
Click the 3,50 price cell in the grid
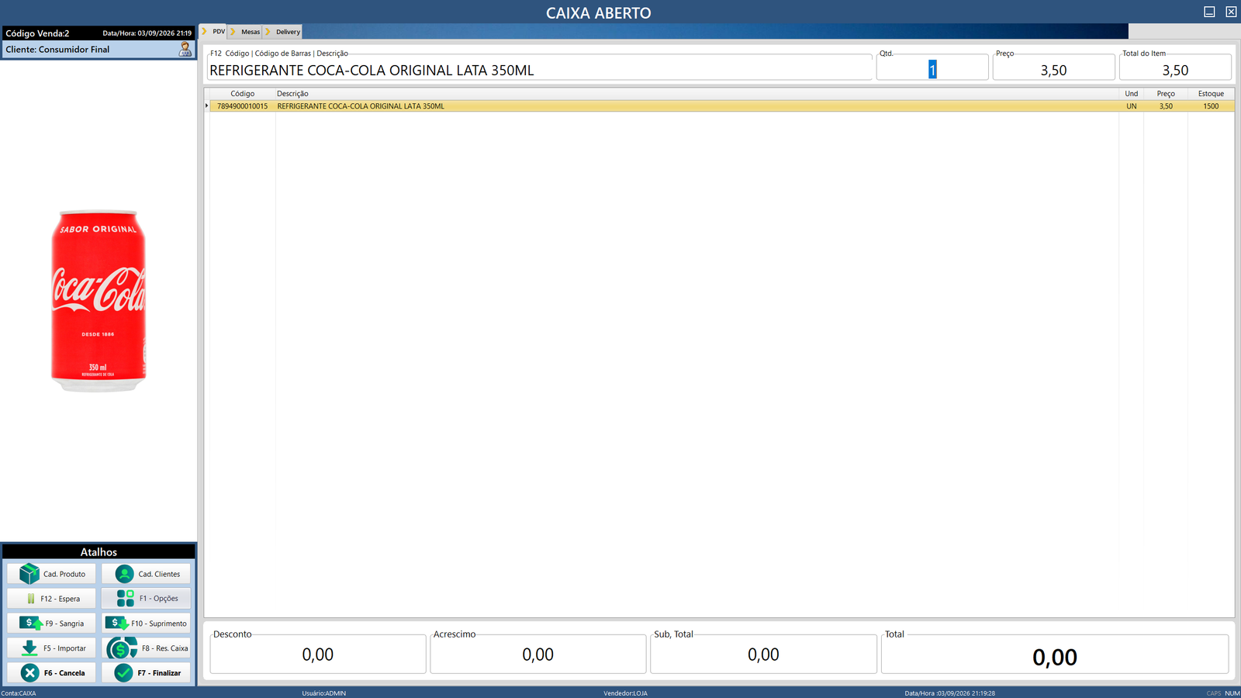1166,106
